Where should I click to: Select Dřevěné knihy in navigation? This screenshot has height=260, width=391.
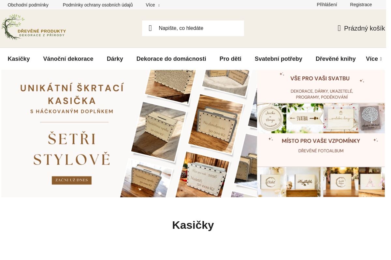pyautogui.click(x=335, y=59)
